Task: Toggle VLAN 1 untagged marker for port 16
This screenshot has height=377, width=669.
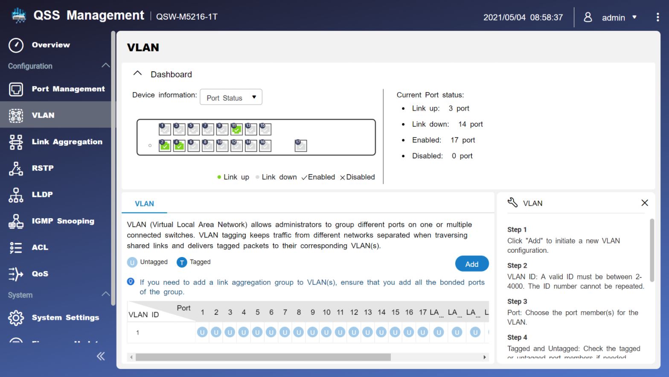Action: click(409, 332)
